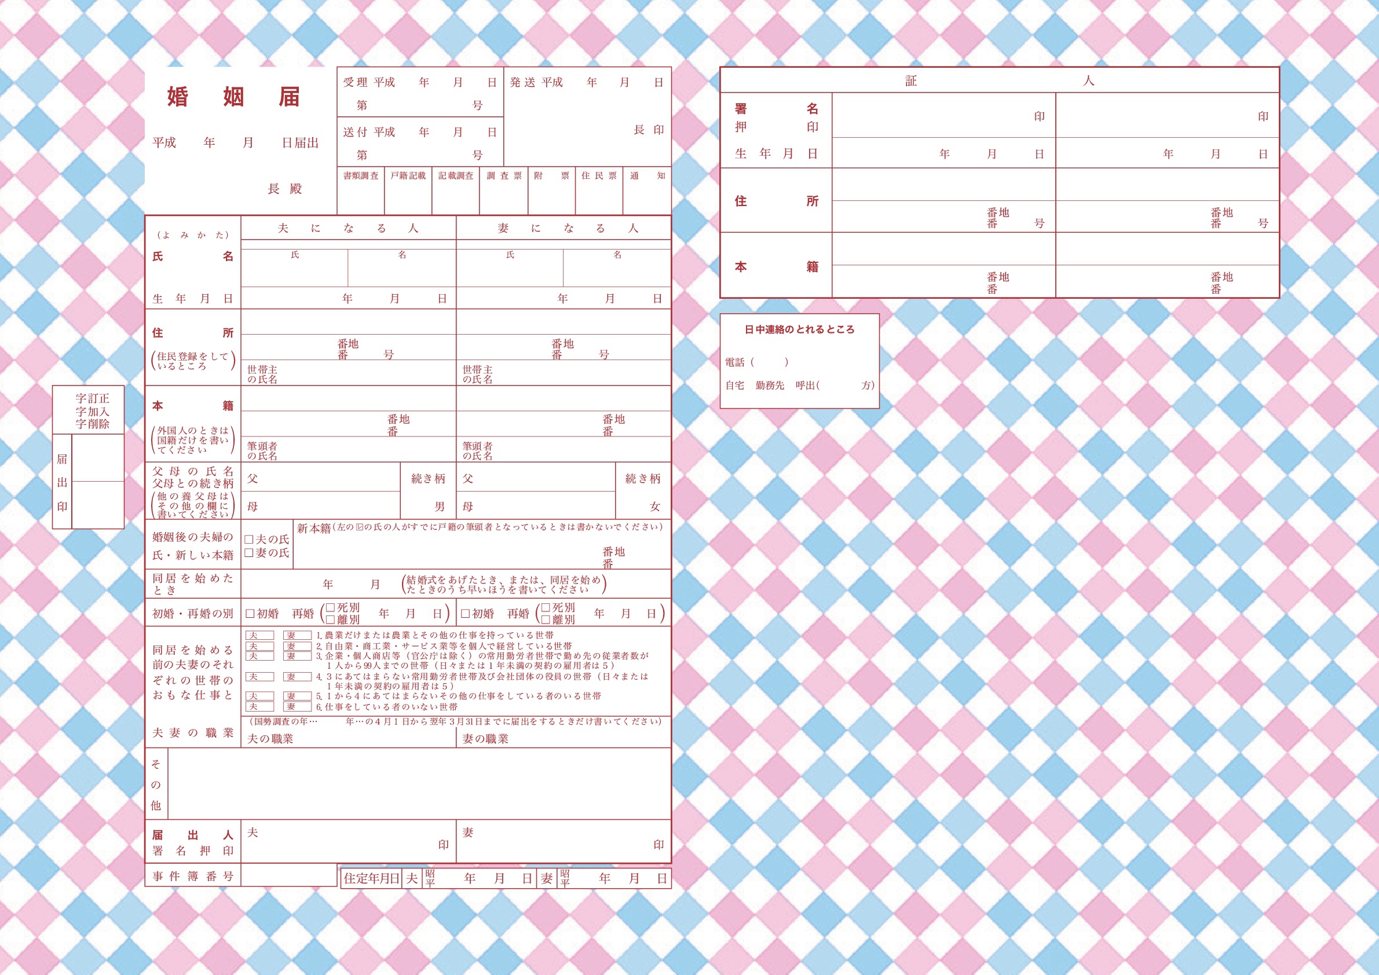
Task: Click the 事件簿番号 entry box
Action: point(289,875)
